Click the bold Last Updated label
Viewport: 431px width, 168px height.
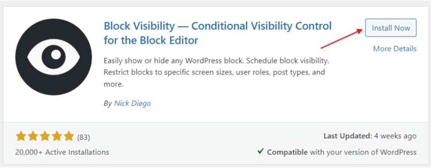pos(347,136)
